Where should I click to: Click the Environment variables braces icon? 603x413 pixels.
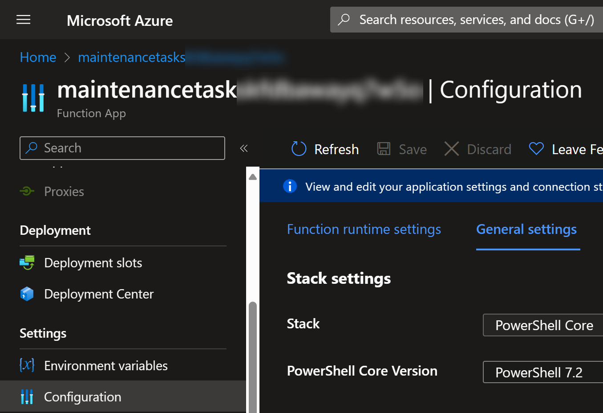point(27,365)
